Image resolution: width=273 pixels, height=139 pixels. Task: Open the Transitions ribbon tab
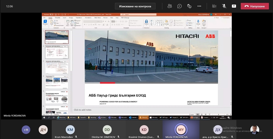click(x=79, y=18)
